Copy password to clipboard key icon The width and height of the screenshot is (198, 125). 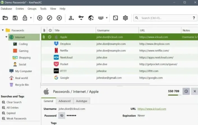(x=81, y=18)
